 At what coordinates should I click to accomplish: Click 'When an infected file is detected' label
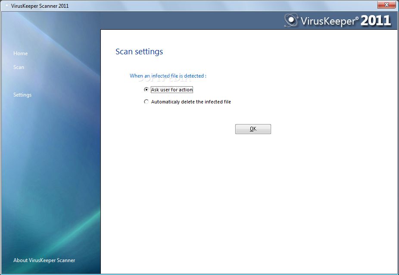coord(168,75)
